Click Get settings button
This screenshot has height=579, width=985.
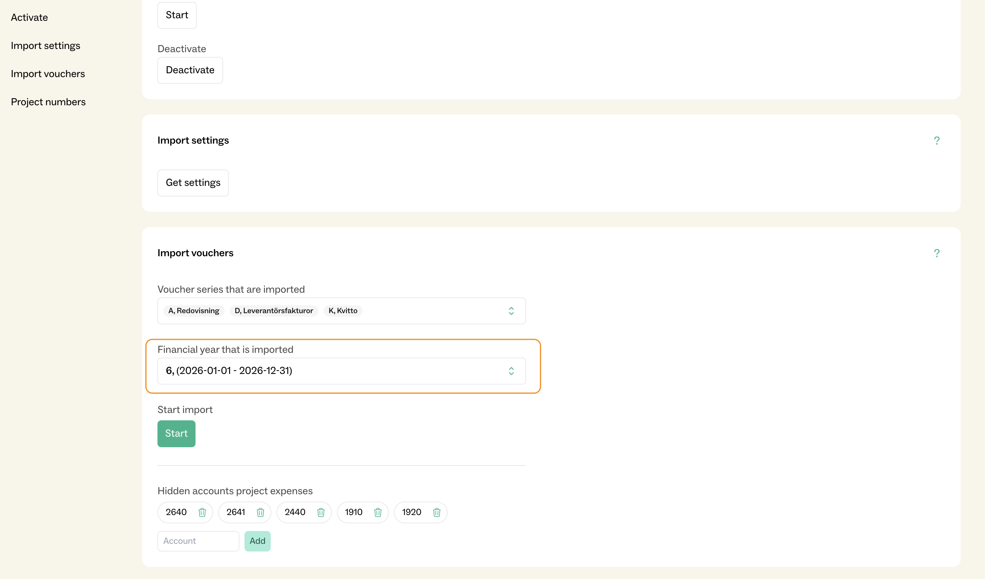(x=193, y=183)
